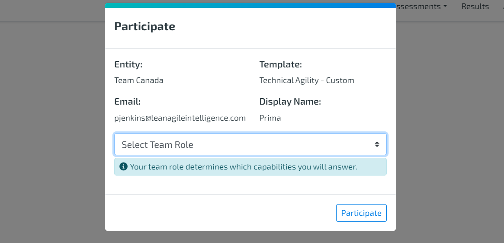The height and width of the screenshot is (243, 504).
Task: Click the Display Name label
Action: click(290, 102)
